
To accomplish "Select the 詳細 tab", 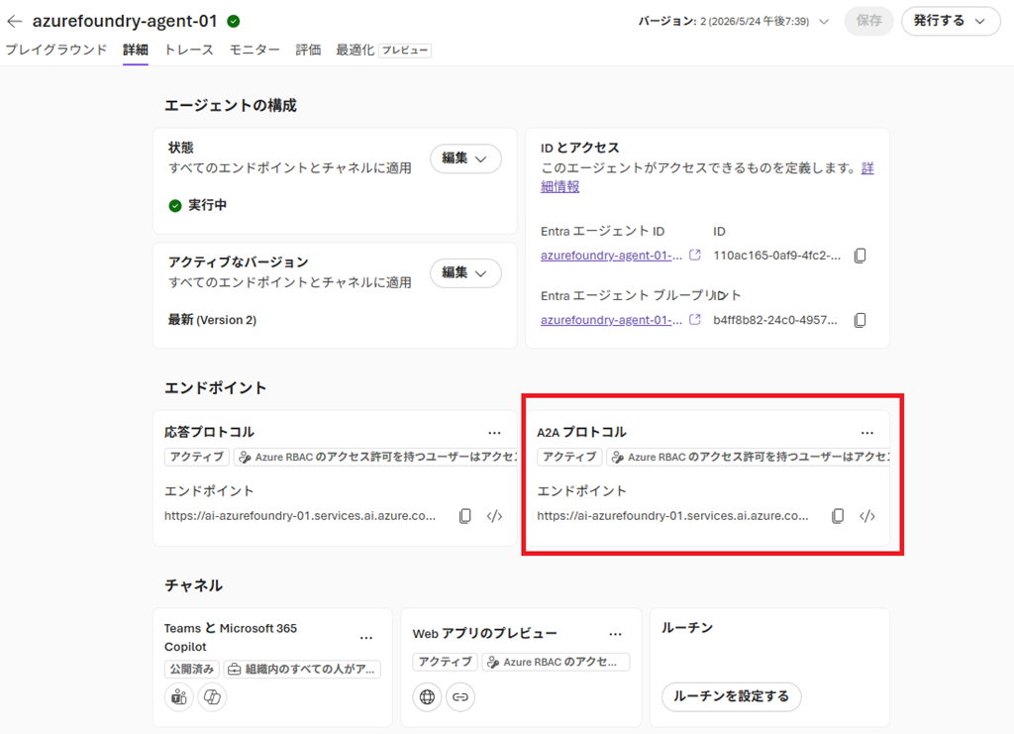I will (x=136, y=50).
